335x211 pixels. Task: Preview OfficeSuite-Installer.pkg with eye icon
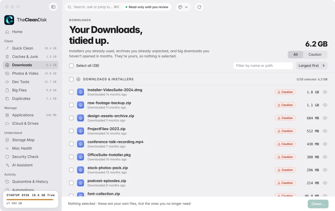[325, 157]
